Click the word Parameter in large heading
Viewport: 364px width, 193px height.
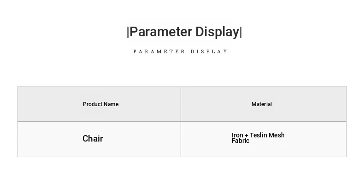tap(161, 32)
